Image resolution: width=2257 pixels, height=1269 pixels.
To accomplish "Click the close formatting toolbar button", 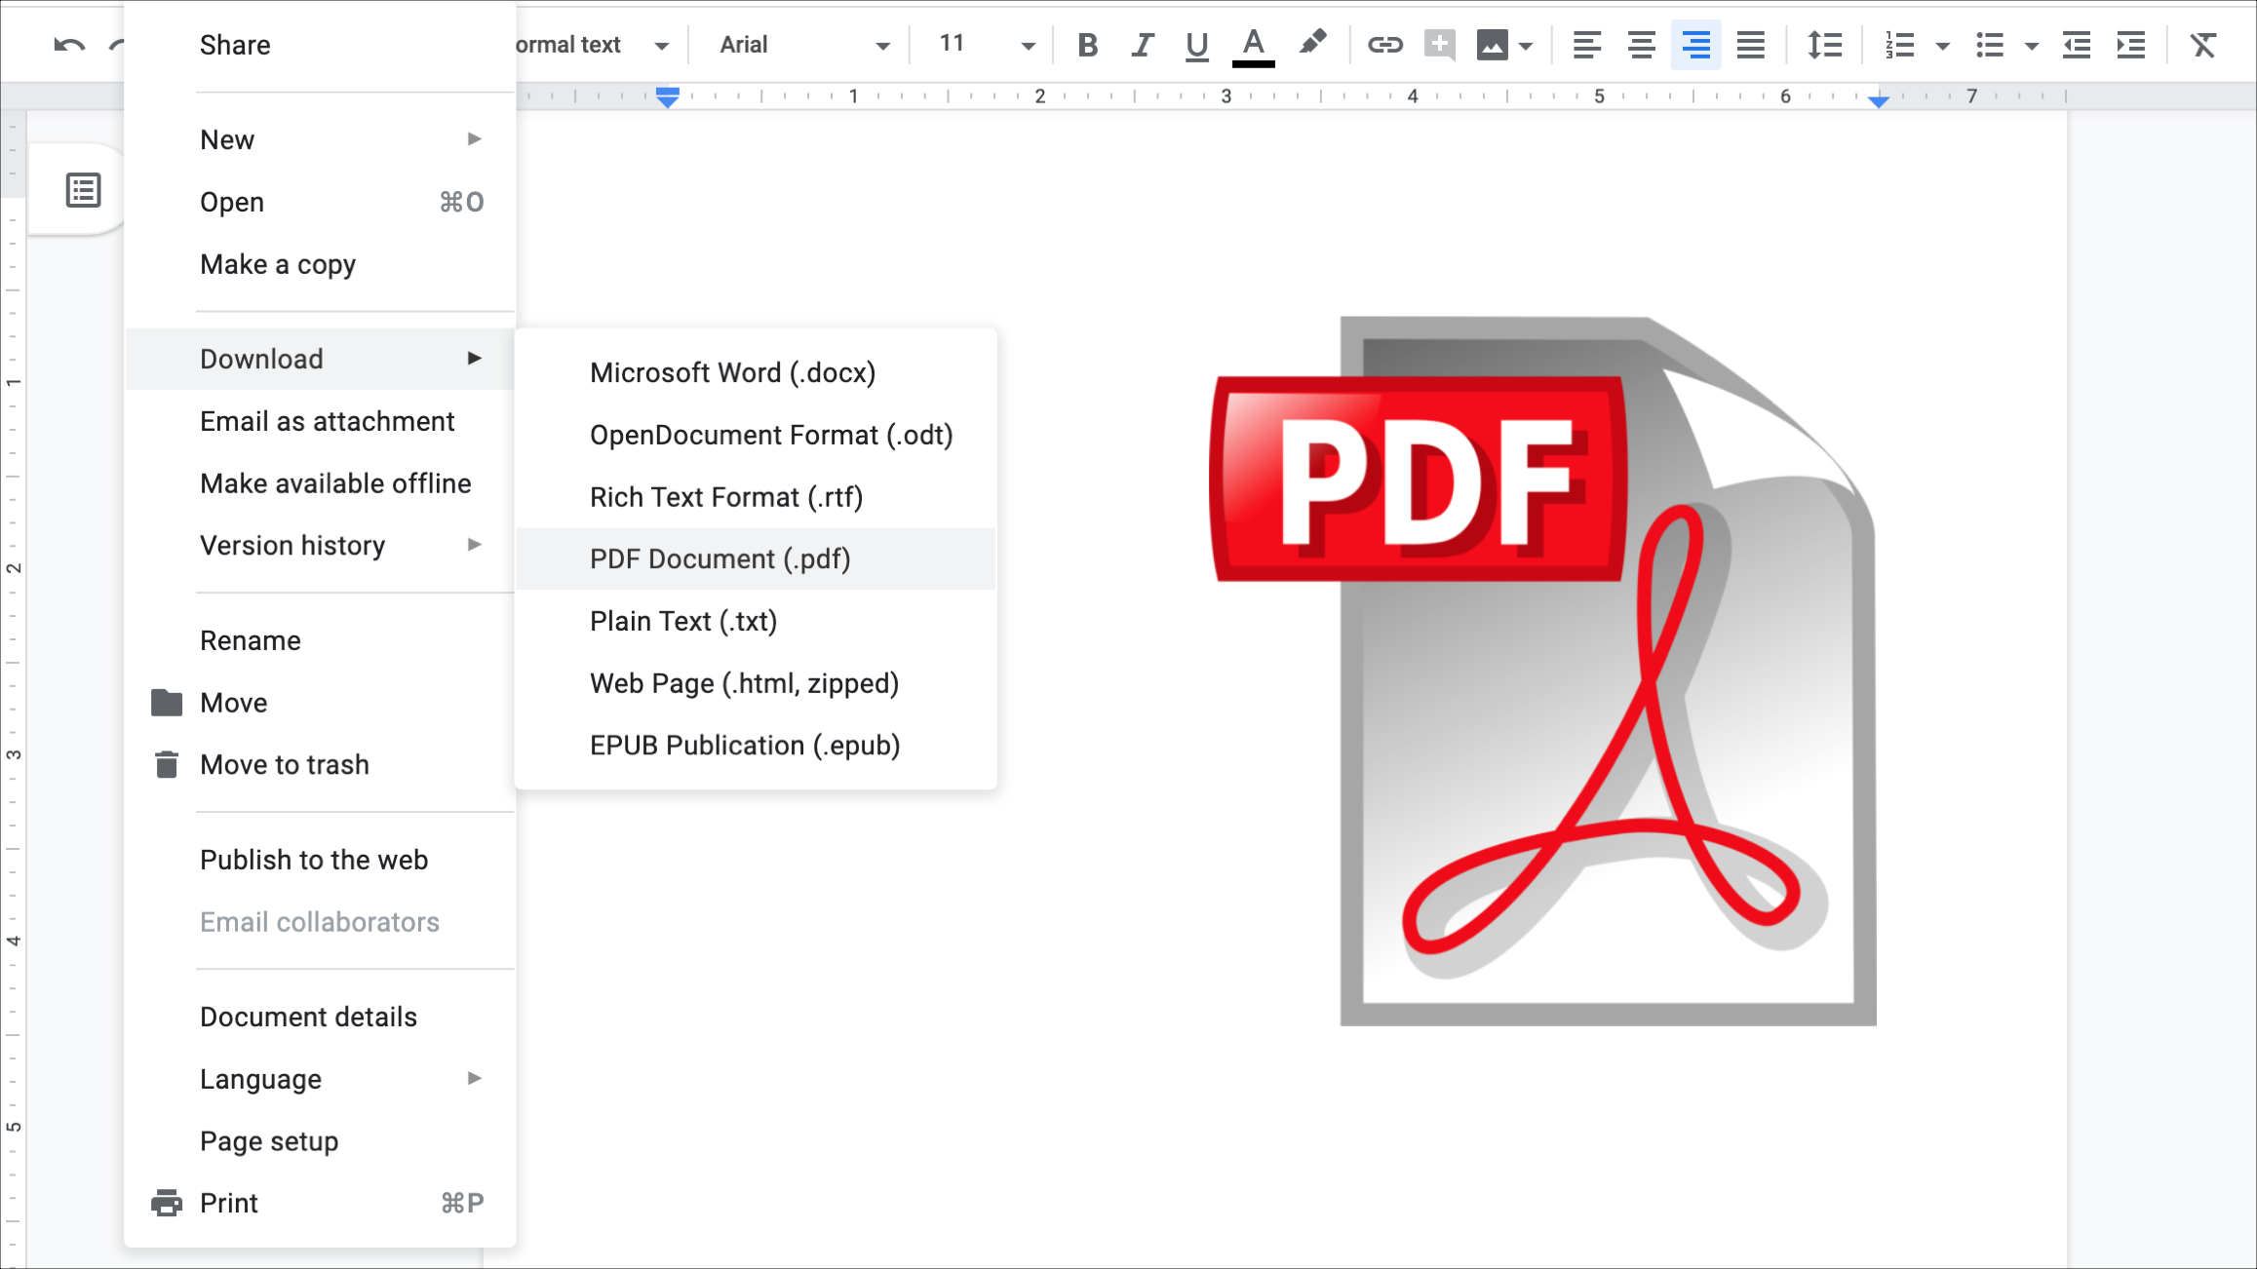I will pyautogui.click(x=2202, y=44).
